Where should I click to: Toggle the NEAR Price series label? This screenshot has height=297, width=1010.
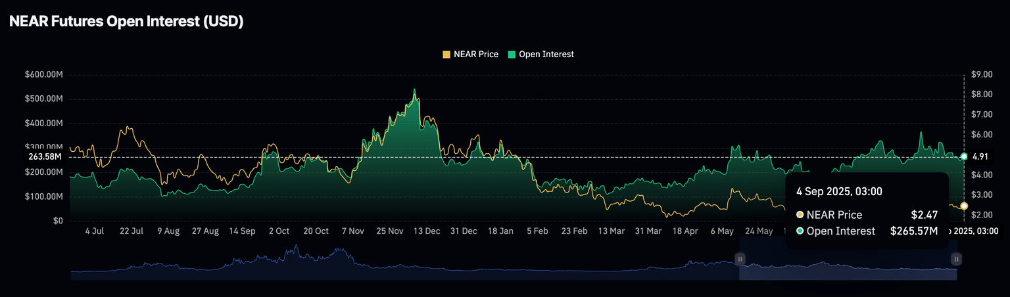pos(475,55)
